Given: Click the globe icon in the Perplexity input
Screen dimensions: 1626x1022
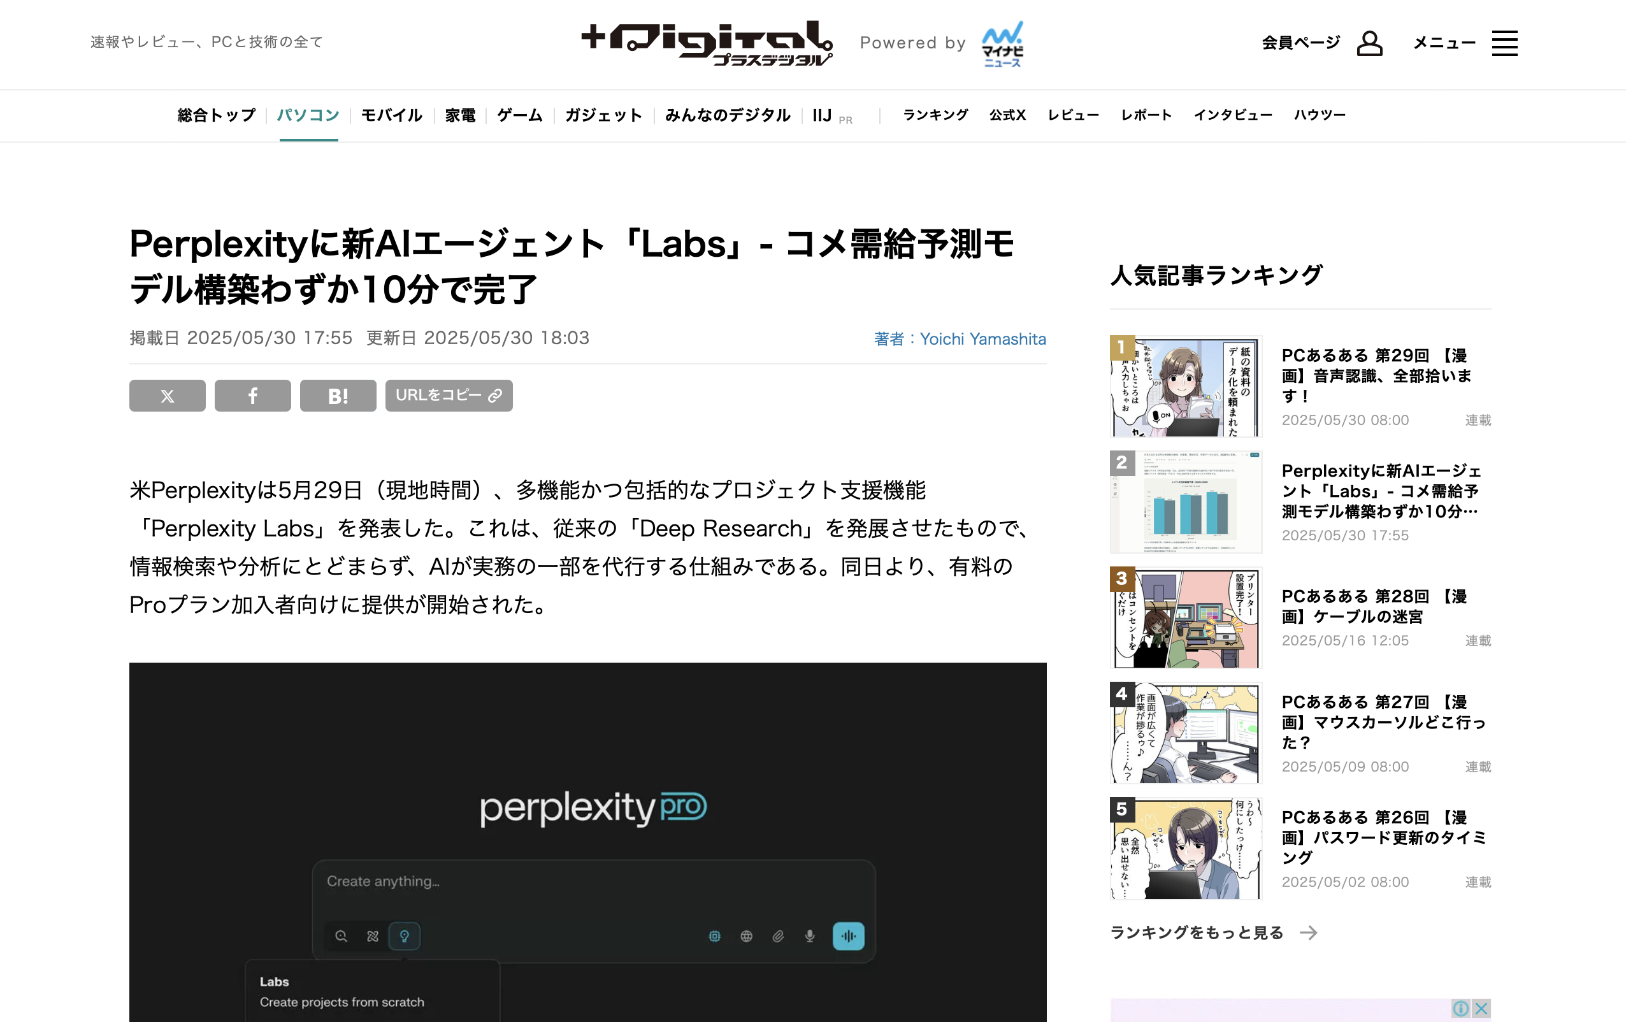Looking at the screenshot, I should [746, 935].
